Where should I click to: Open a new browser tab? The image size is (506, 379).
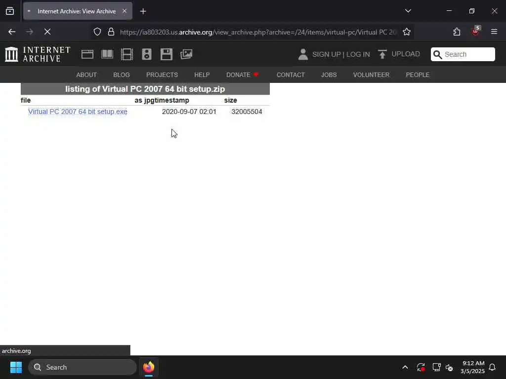click(x=143, y=11)
